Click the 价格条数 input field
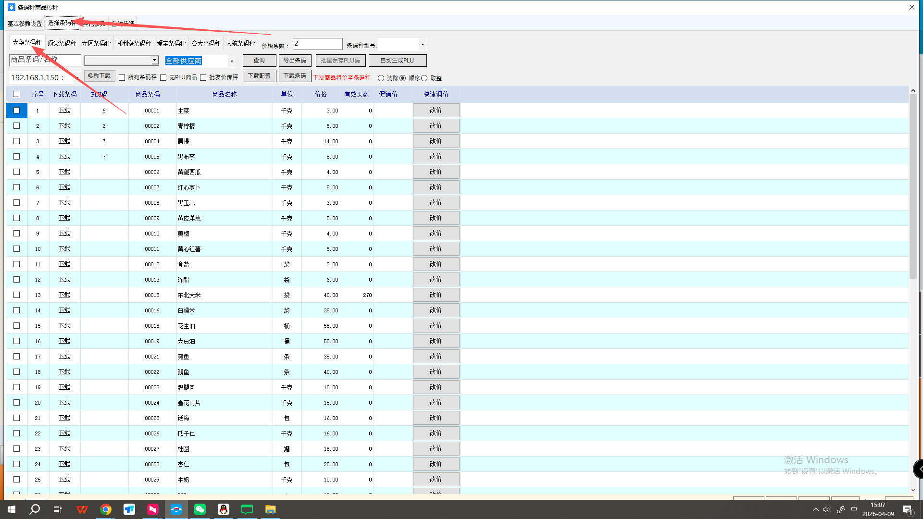Screen dimensions: 923x519 tap(317, 44)
